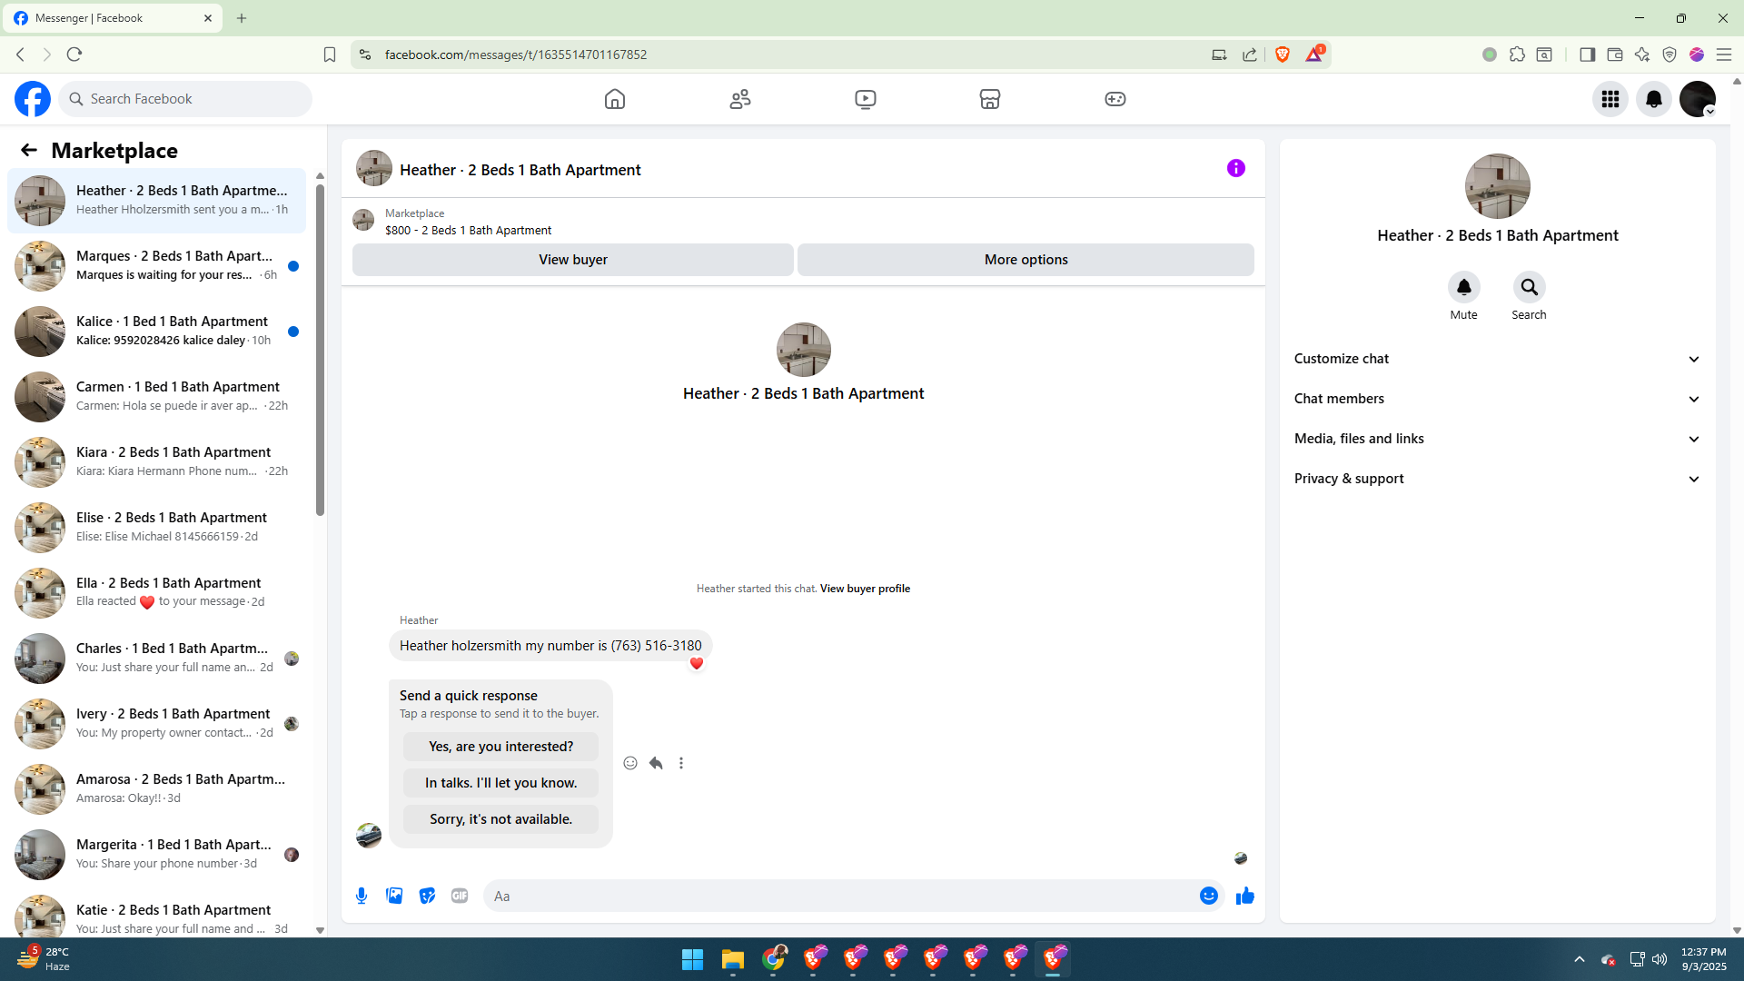Click the Brave Shields lion icon
The image size is (1744, 981).
pyautogui.click(x=1283, y=54)
